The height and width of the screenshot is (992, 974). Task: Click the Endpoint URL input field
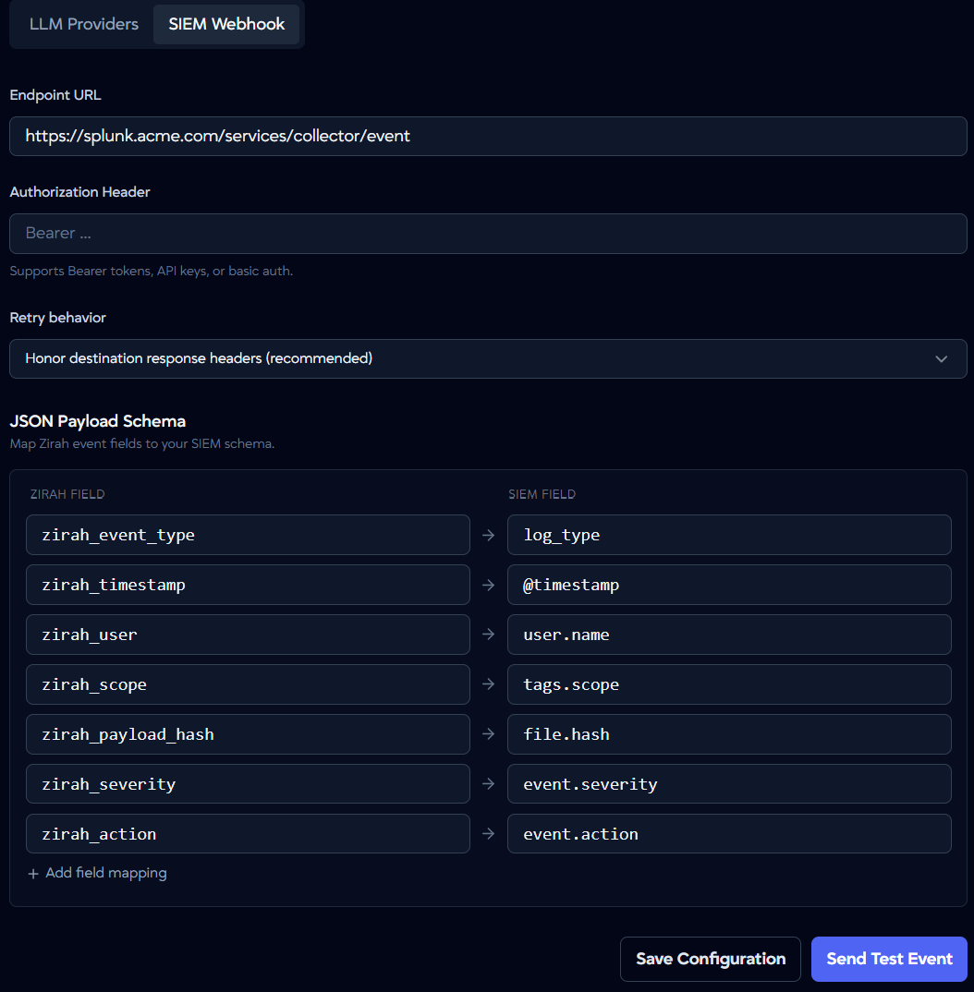click(x=488, y=136)
